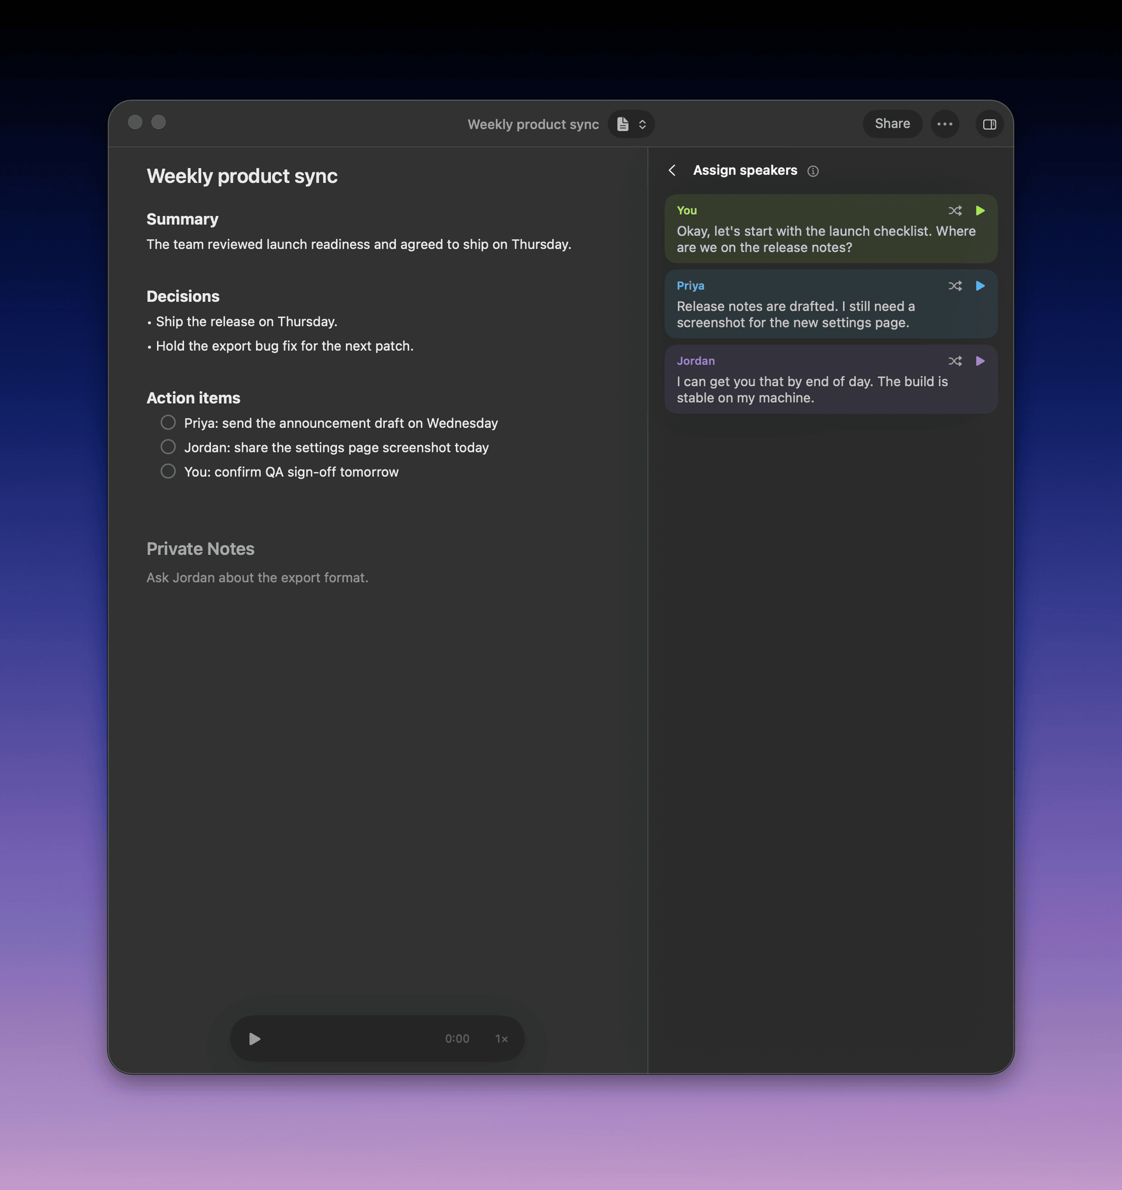The height and width of the screenshot is (1190, 1122).
Task: Go back from Assign speakers panel
Action: point(672,170)
